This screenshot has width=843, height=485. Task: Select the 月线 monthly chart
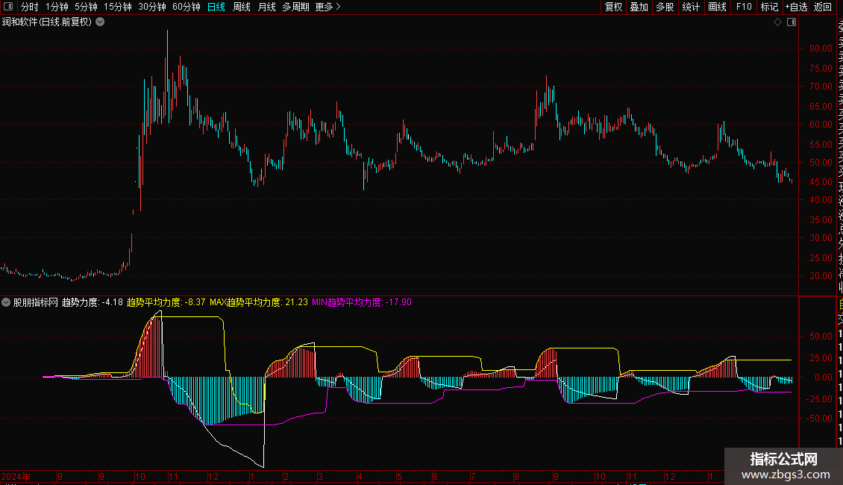point(266,7)
